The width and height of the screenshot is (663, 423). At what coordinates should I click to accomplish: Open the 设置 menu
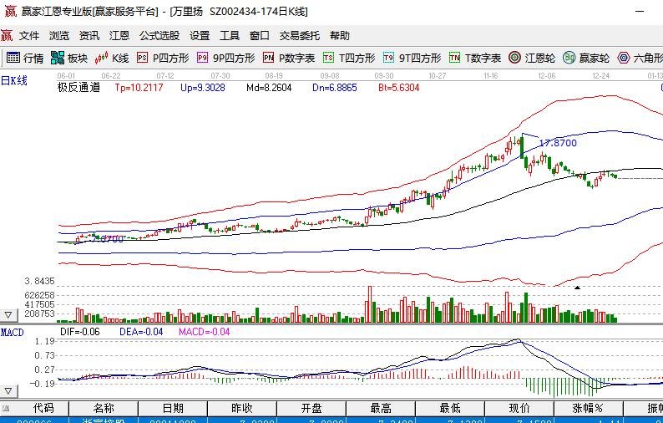coord(200,36)
